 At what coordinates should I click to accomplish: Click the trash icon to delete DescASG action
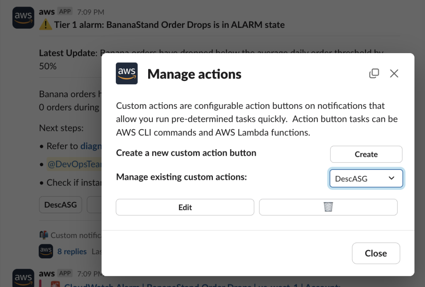[x=328, y=207]
